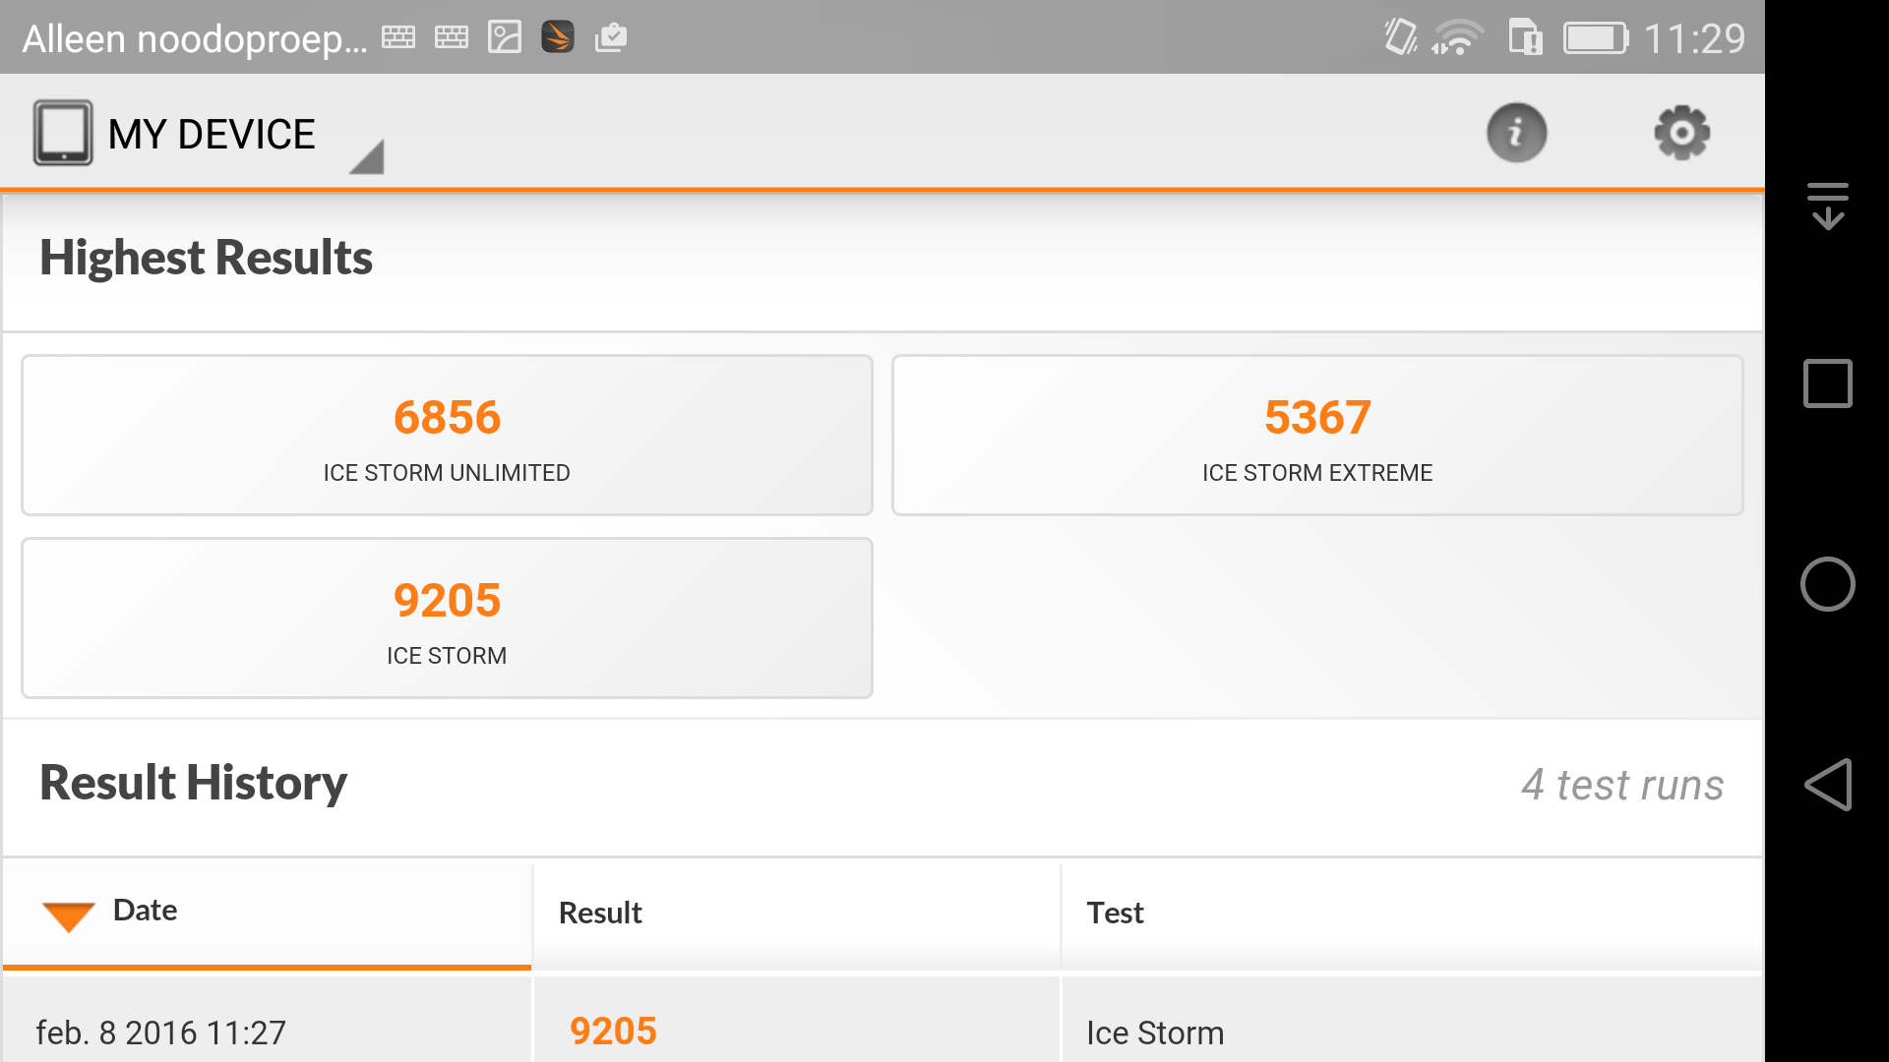Toggle Date sort order orange triangle
This screenshot has width=1889, height=1062.
68,915
